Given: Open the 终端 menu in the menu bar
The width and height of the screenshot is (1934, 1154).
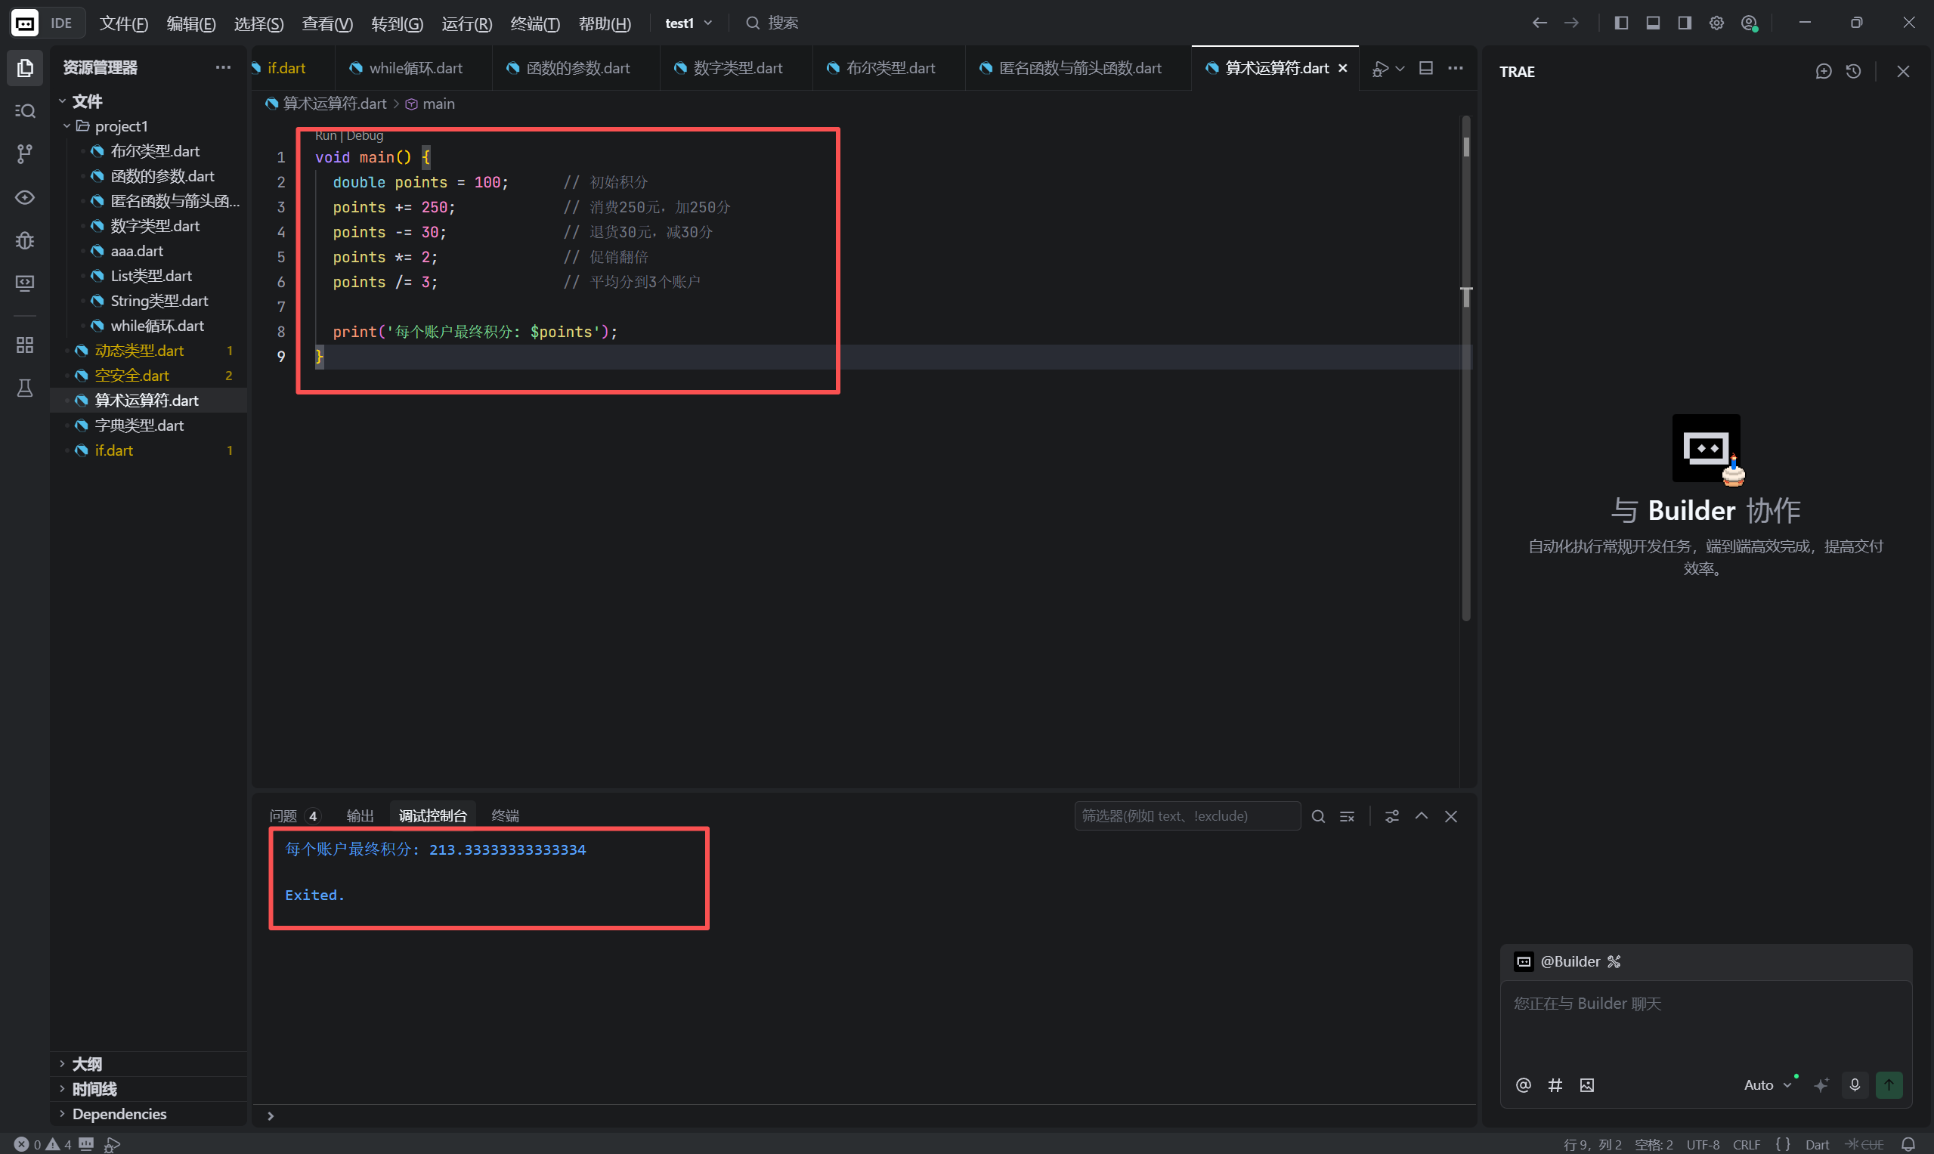Looking at the screenshot, I should pyautogui.click(x=534, y=23).
